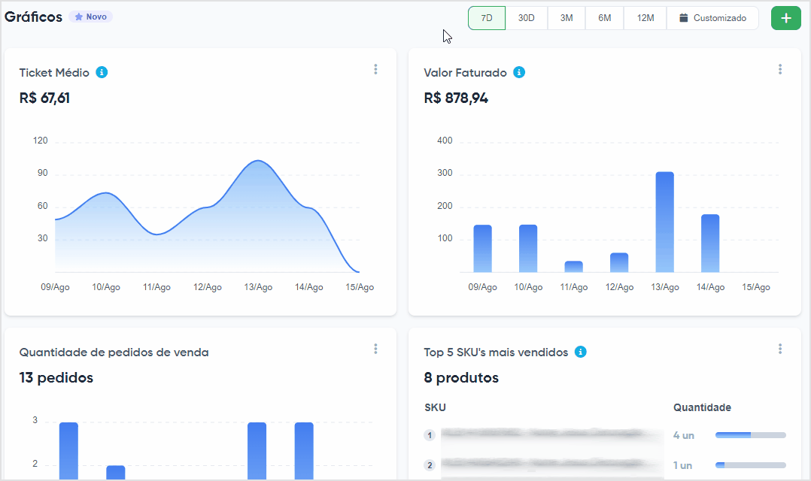Show info tooltip for Ticket Médio
811x481 pixels.
(102, 72)
